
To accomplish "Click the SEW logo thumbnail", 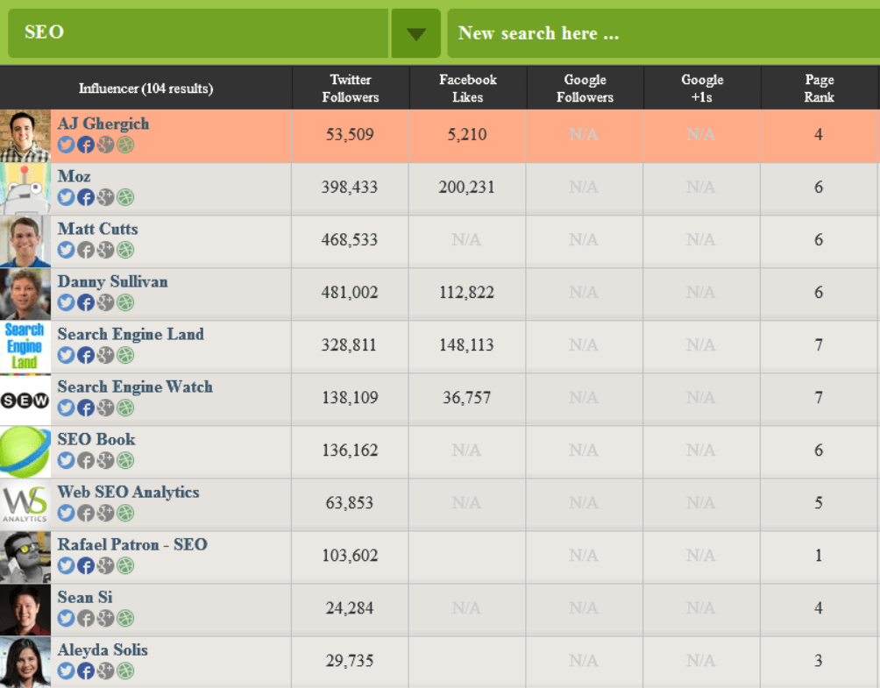I will point(25,400).
